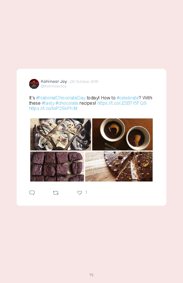This screenshot has width=183, height=283.
Task: Click the reply speech bubble icon
Action: (x=32, y=193)
